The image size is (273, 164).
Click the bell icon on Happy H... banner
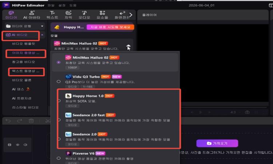pos(57,27)
